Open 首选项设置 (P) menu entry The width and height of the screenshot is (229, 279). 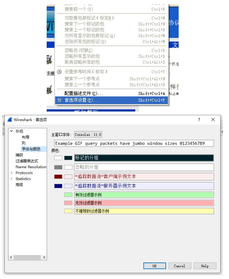coord(112,100)
